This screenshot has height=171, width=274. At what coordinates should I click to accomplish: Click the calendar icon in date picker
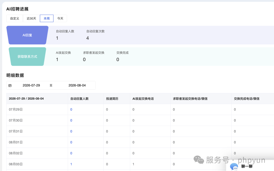[x=10, y=85]
